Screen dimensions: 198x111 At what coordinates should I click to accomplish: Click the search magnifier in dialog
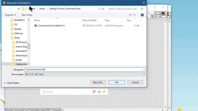(142, 9)
